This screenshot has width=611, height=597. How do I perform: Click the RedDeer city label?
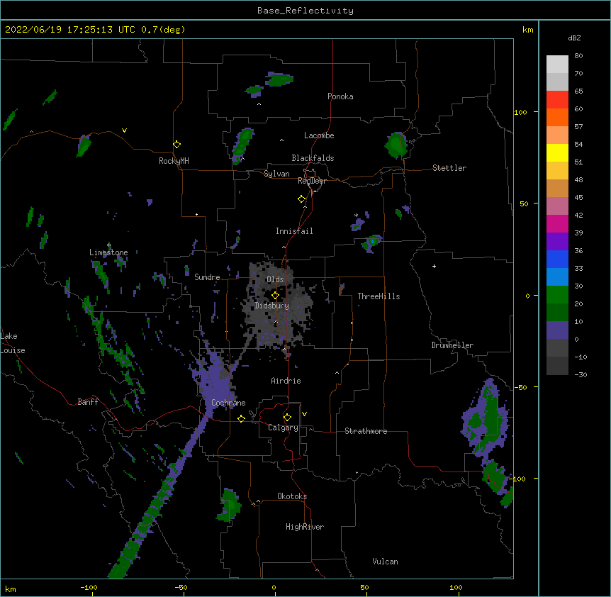point(313,181)
